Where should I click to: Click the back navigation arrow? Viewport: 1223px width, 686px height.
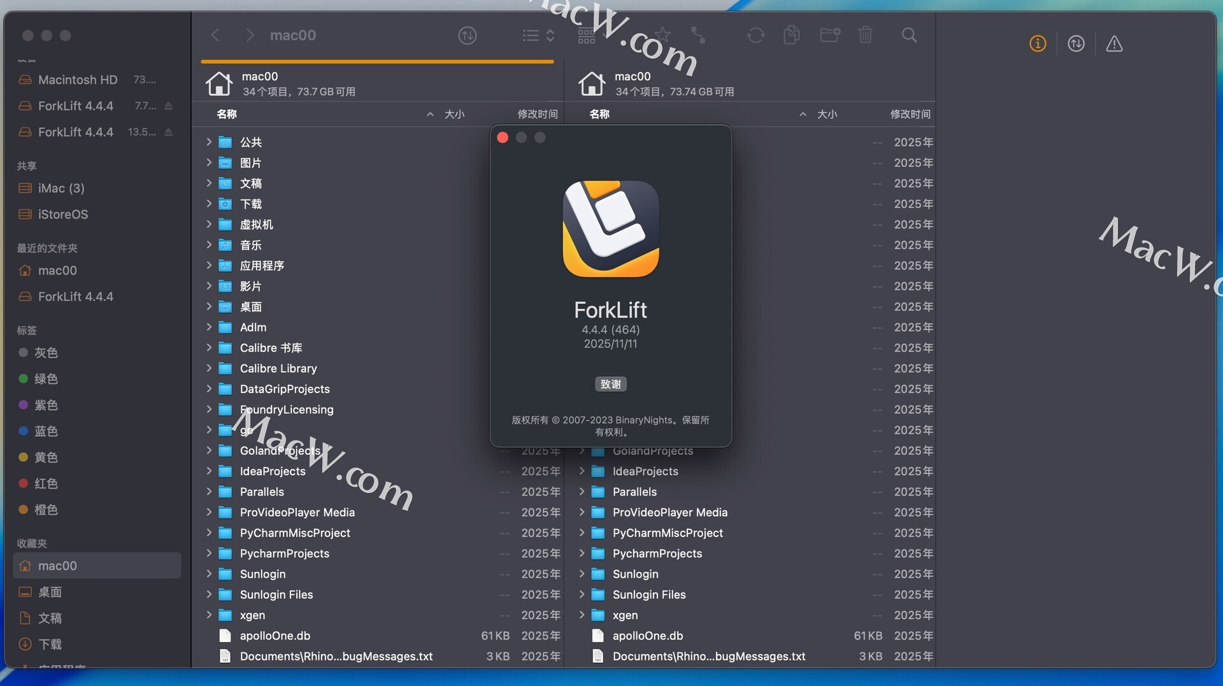pos(215,35)
